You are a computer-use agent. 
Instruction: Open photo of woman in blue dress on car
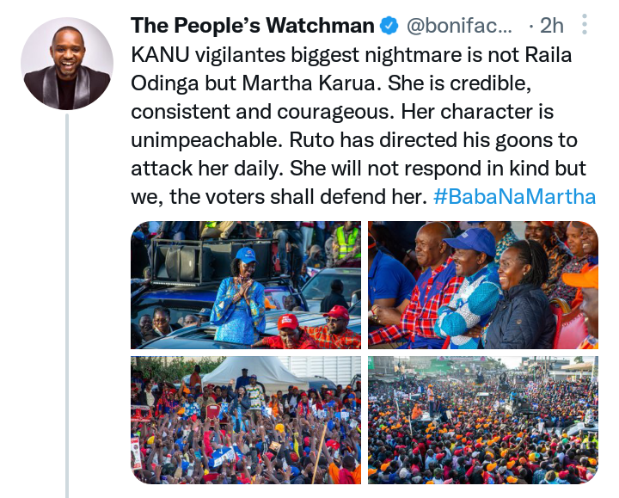[x=246, y=285]
